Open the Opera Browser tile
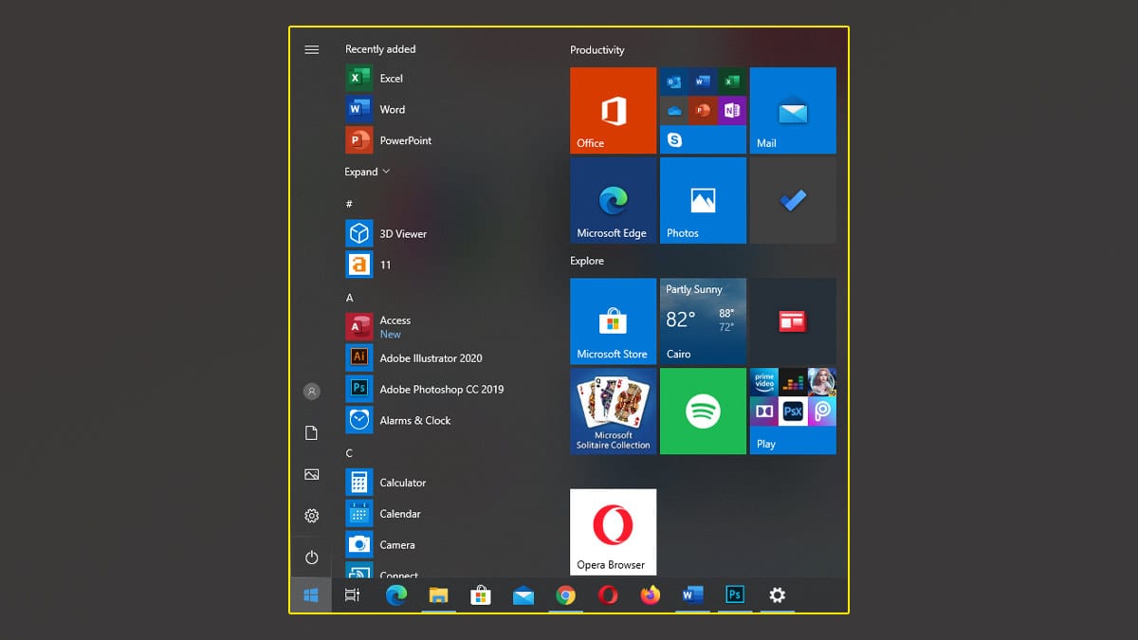Image resolution: width=1138 pixels, height=640 pixels. click(x=613, y=531)
